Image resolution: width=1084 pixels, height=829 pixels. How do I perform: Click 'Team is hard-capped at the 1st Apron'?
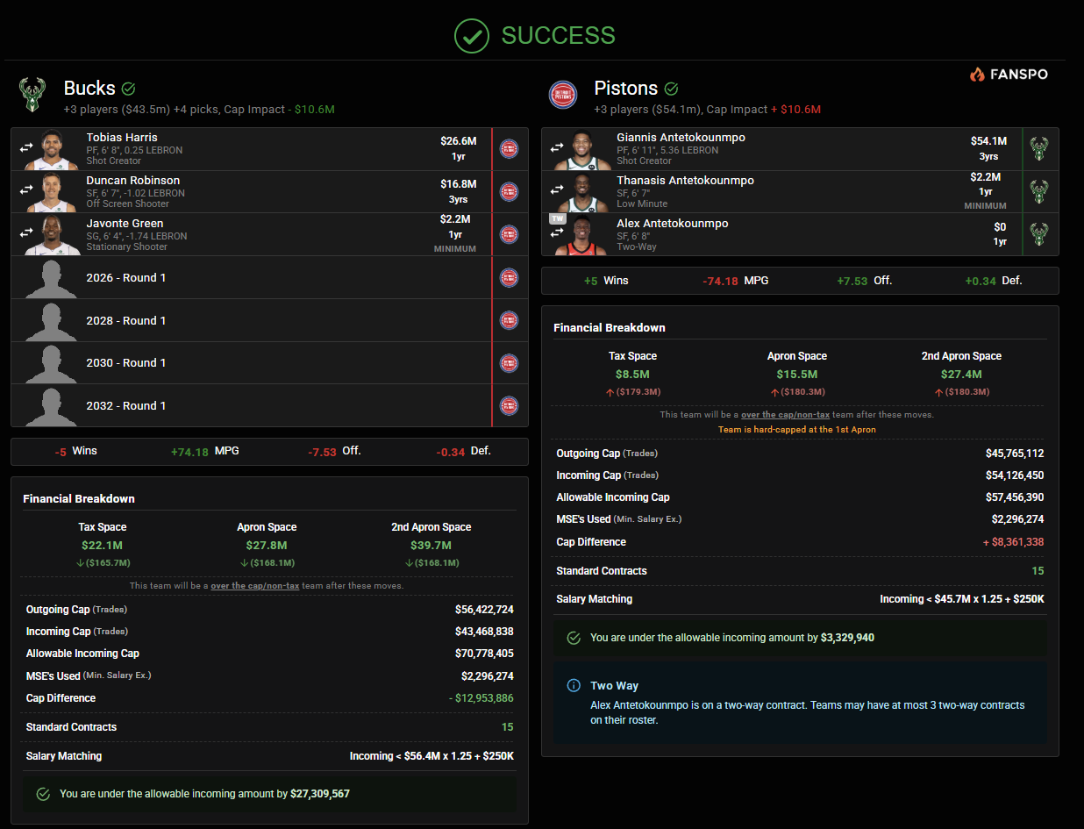(796, 430)
